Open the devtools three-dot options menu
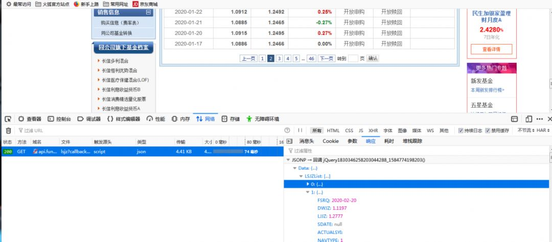Image resolution: width=552 pixels, height=242 pixels. [x=539, y=119]
